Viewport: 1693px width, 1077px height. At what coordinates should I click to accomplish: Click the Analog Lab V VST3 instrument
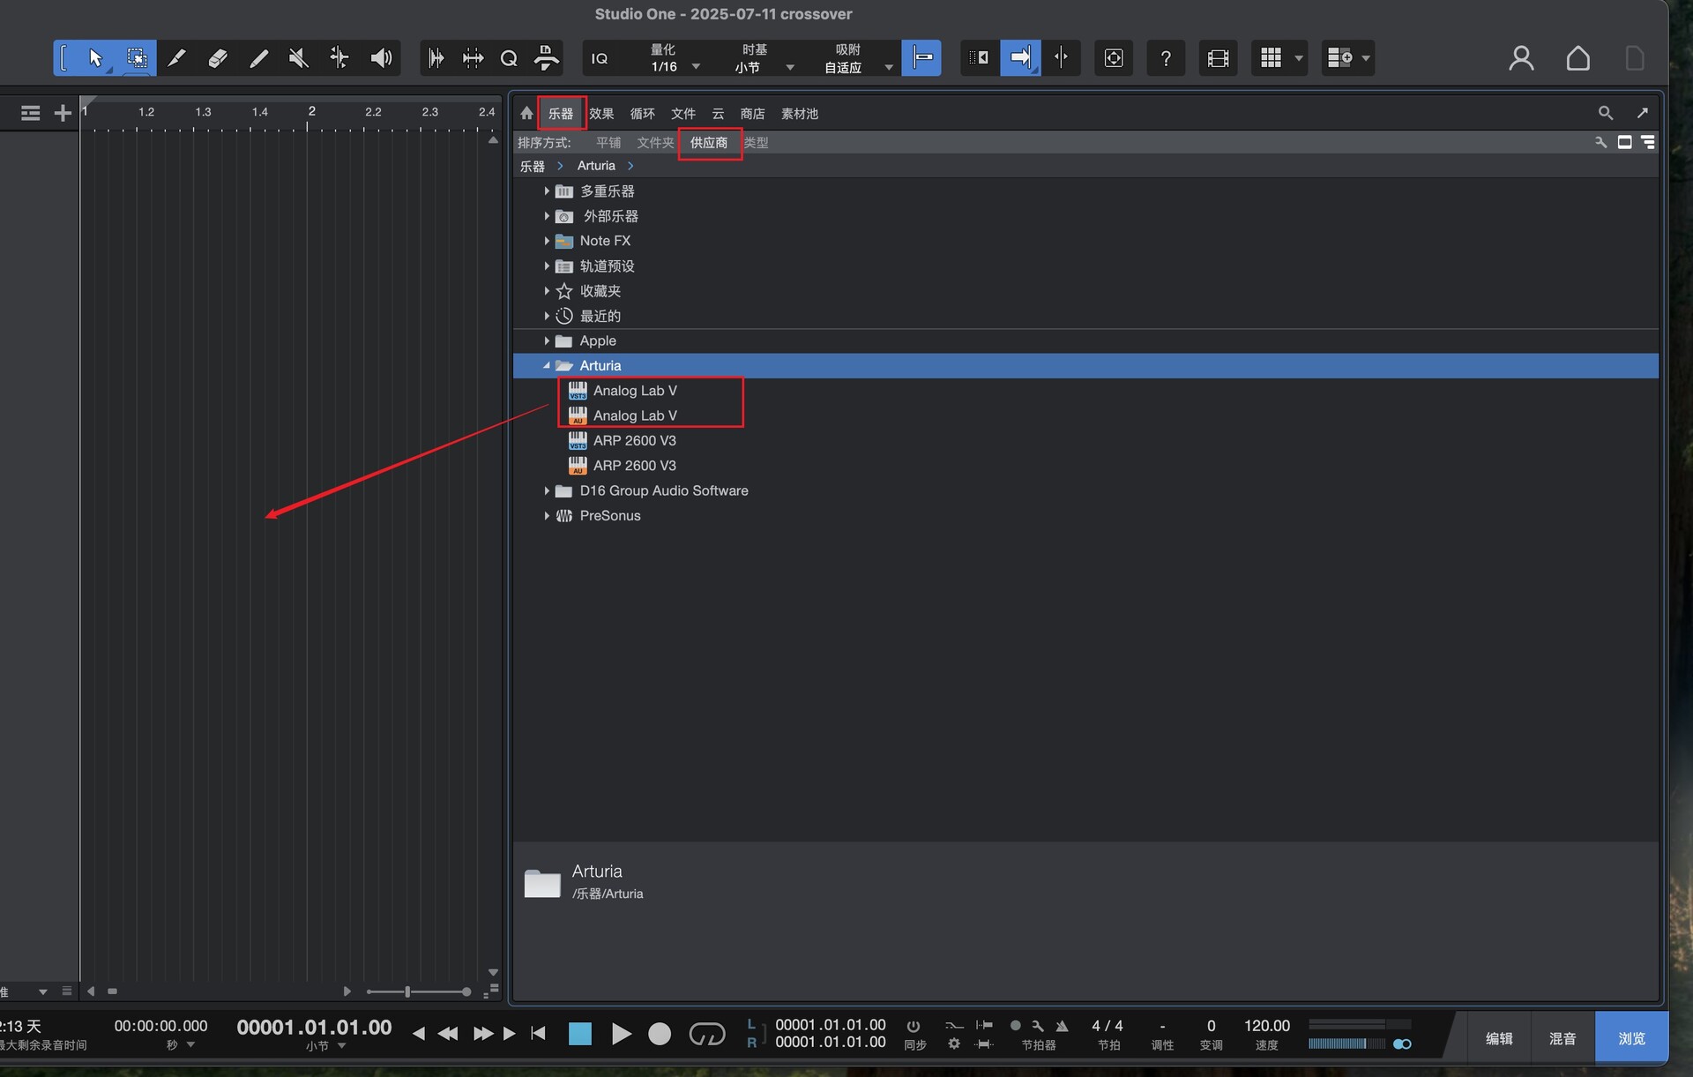(635, 391)
